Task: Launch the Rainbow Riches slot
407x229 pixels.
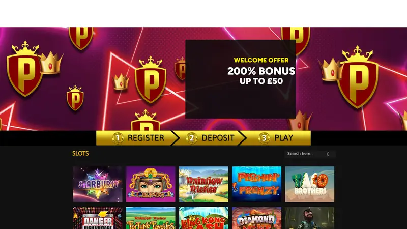Action: pos(203,184)
